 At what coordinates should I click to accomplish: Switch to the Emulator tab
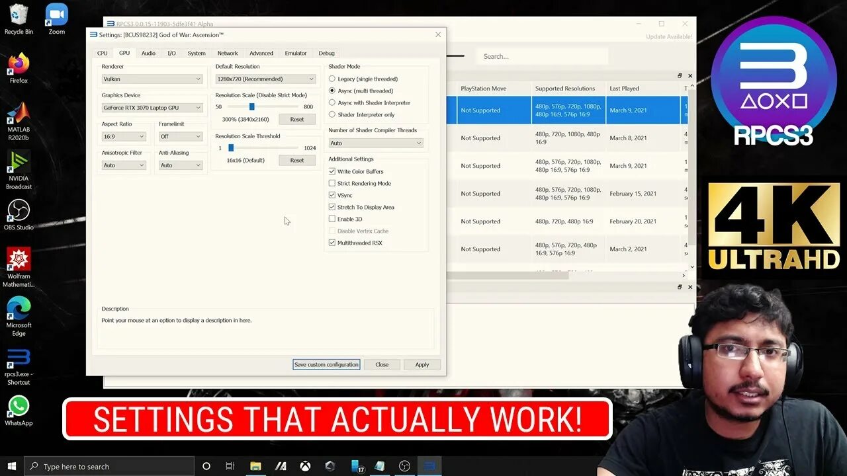tap(296, 53)
